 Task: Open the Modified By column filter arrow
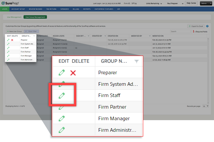pos(150,36)
